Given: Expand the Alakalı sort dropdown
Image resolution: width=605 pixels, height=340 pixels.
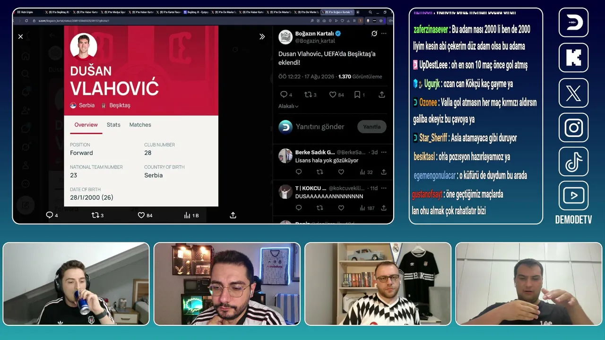Looking at the screenshot, I should (x=288, y=106).
